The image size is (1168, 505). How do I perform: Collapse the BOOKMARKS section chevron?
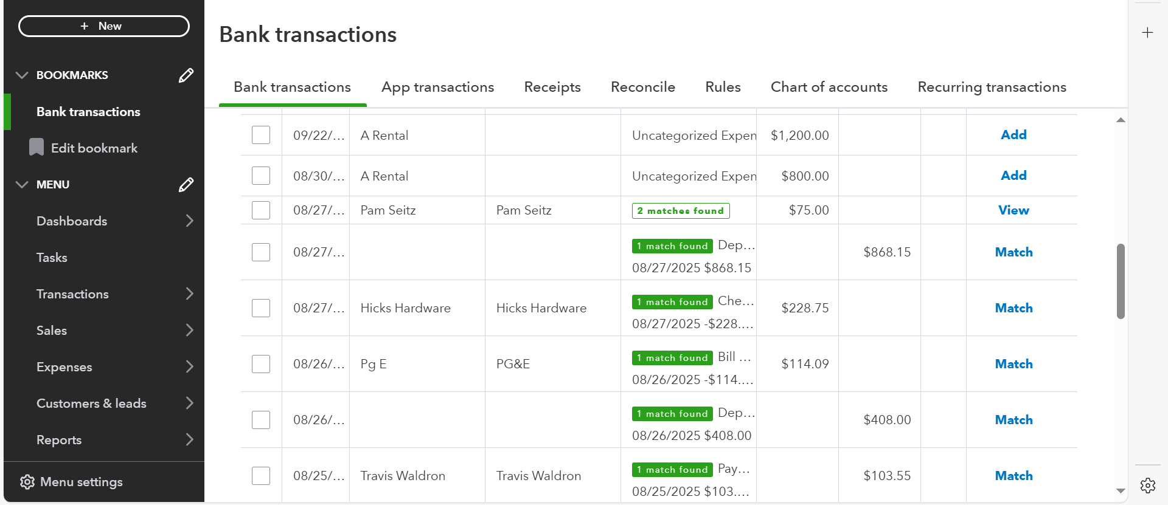22,75
